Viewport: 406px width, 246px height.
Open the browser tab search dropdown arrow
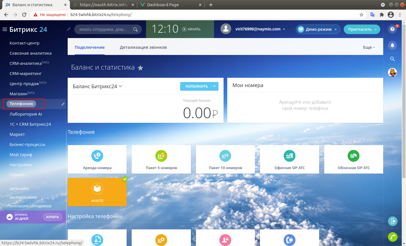coord(383,5)
